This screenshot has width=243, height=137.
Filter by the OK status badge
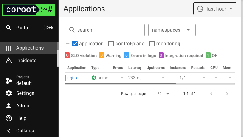point(208,55)
